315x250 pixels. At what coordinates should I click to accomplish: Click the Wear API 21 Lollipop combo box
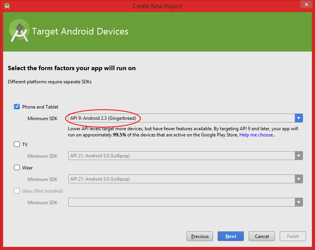185,179
